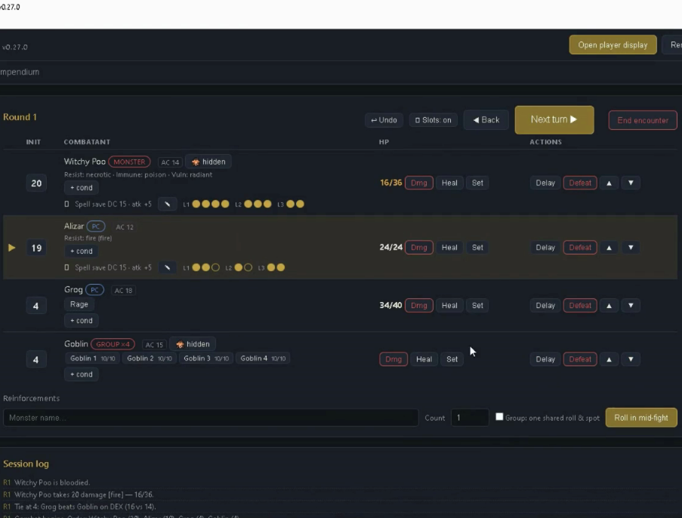Expand the + cond option for Grog

(x=82, y=321)
